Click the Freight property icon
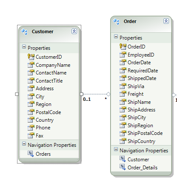Viewport: 177px width, 180px height. tap(123, 94)
